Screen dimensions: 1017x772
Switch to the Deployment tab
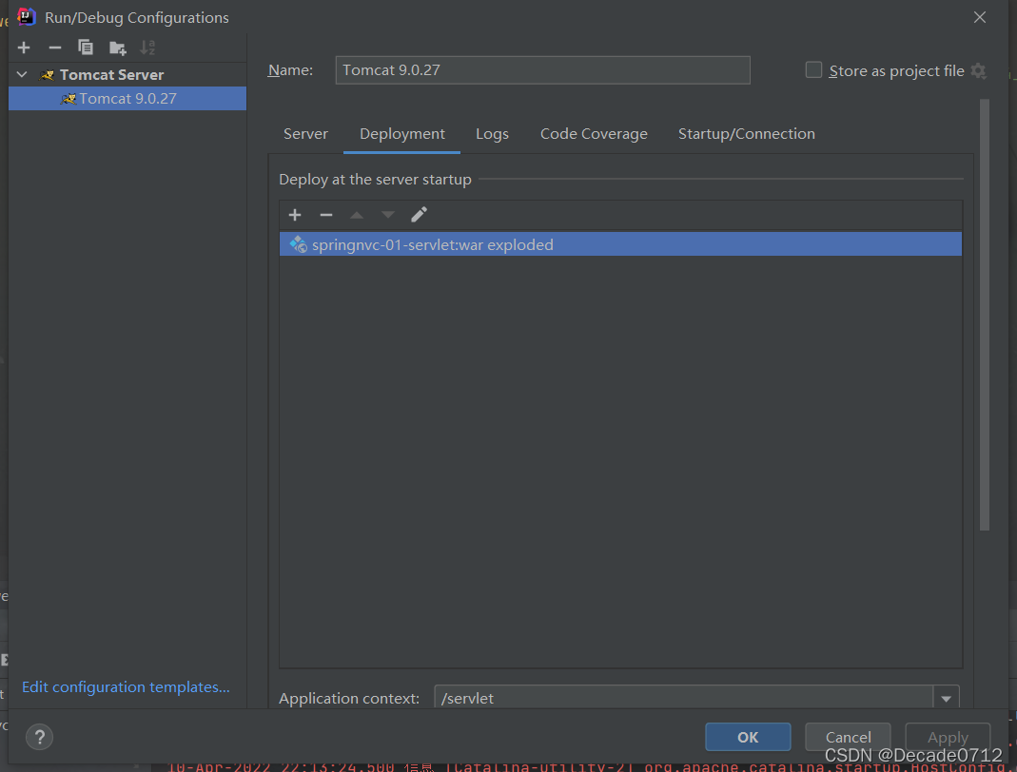point(402,133)
